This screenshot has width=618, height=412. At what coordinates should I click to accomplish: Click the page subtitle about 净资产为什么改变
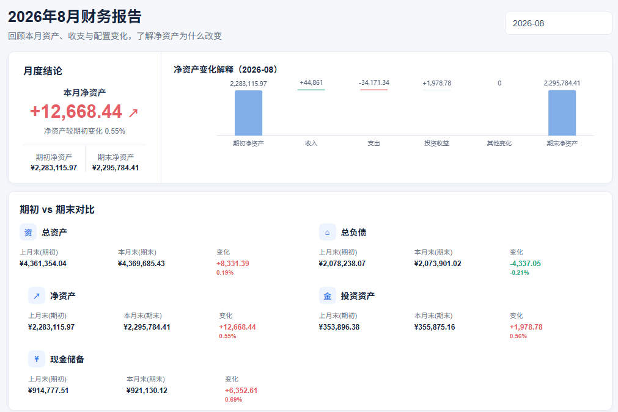[115, 36]
